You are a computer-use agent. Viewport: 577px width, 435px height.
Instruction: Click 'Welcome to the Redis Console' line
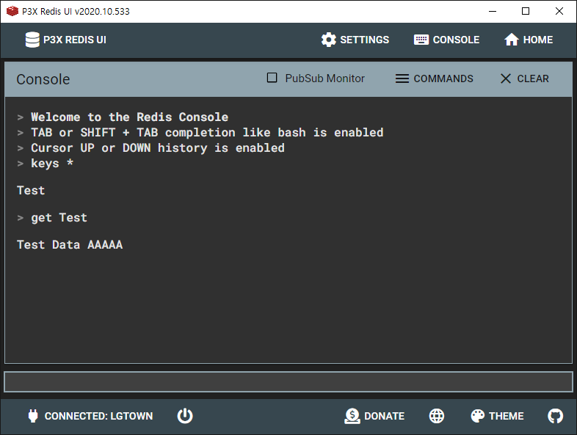click(x=129, y=117)
